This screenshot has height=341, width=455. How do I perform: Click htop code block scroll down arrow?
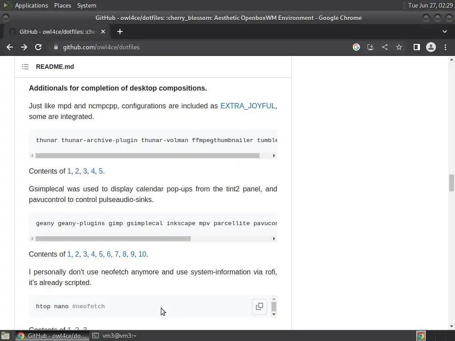coord(274,314)
